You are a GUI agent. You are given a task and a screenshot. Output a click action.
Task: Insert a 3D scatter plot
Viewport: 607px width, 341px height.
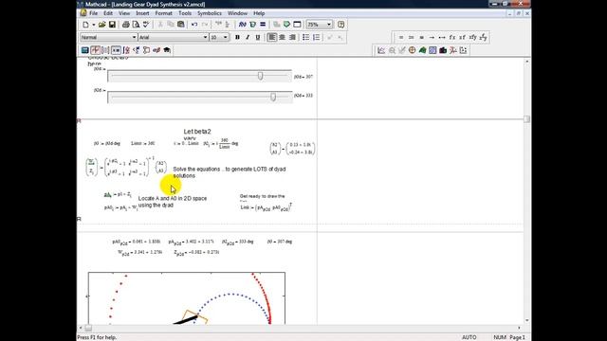coord(453,50)
